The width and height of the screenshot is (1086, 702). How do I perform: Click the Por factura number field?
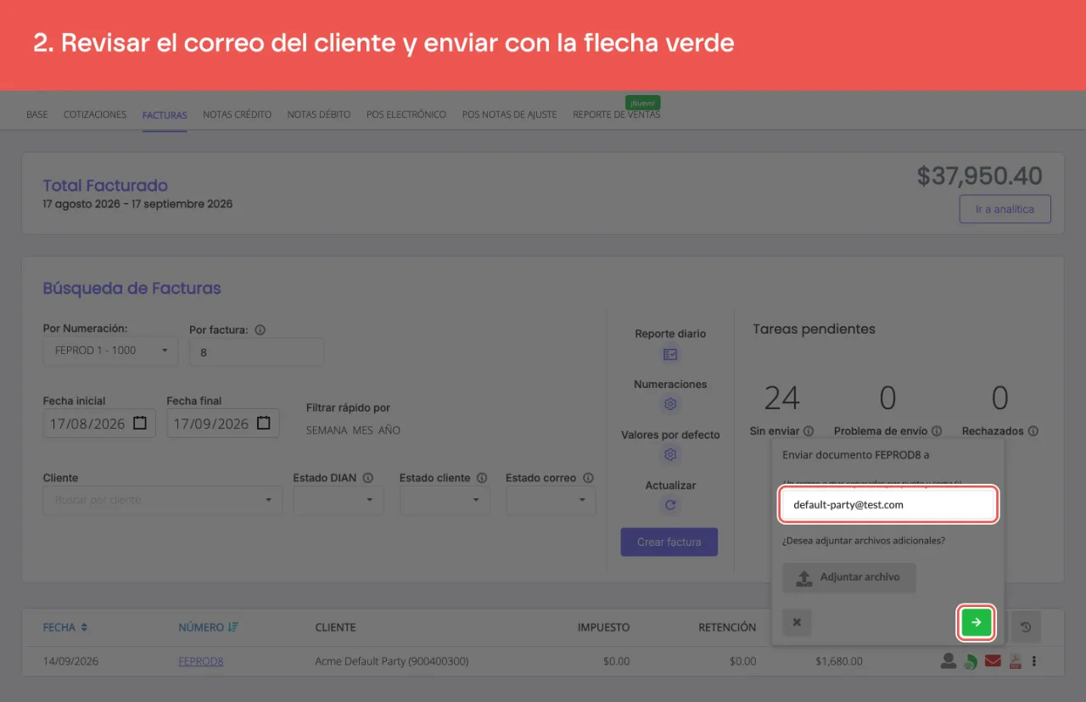coord(256,351)
